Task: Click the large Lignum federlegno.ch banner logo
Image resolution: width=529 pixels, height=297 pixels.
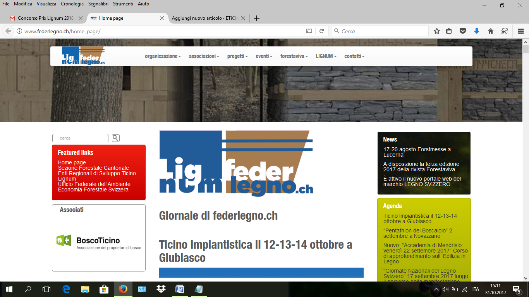Action: point(236,164)
